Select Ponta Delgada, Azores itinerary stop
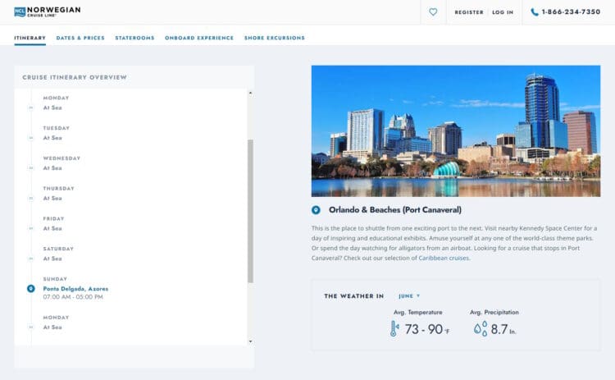The width and height of the screenshot is (615, 380). 75,289
